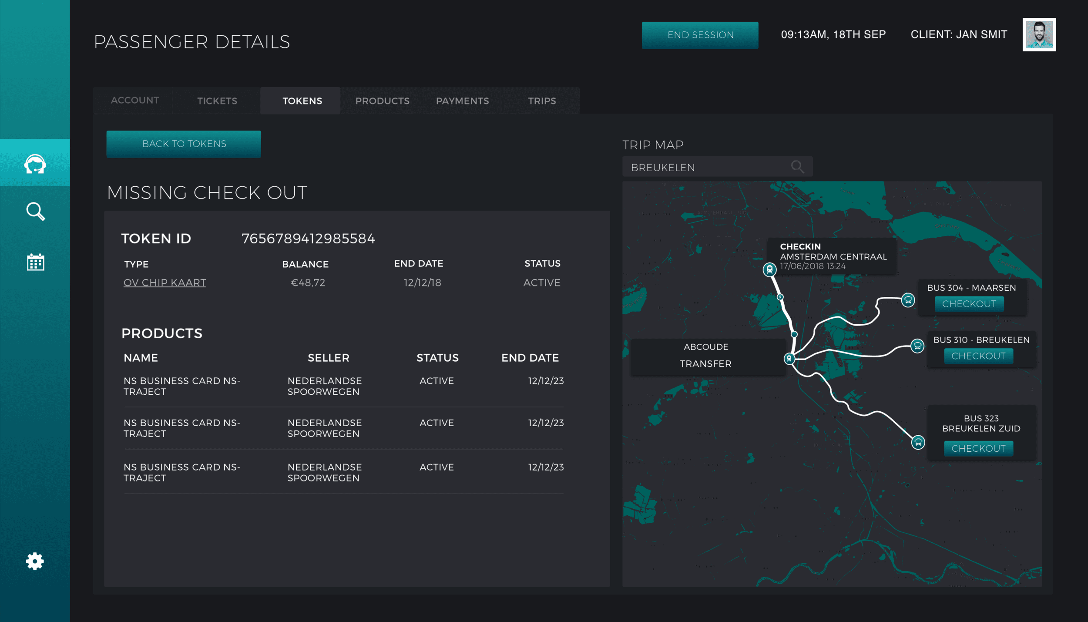
Task: Open the customer support headset icon
Action: click(x=35, y=164)
